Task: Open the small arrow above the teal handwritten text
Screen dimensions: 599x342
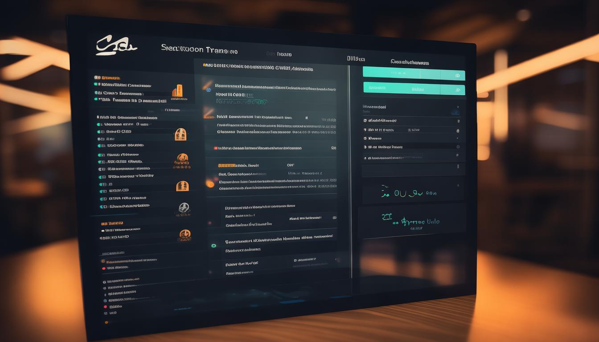Action: 458,184
